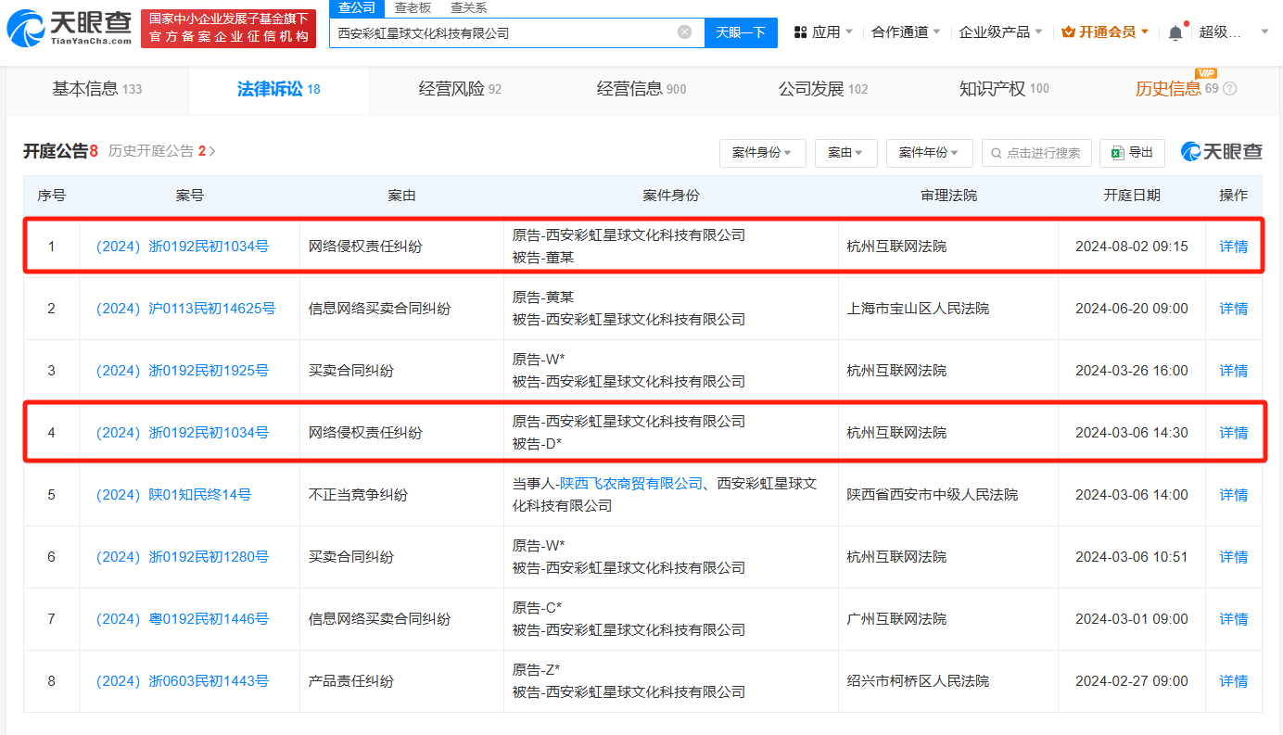The height and width of the screenshot is (735, 1283).
Task: Open the 应用 apps grid icon
Action: point(799,30)
